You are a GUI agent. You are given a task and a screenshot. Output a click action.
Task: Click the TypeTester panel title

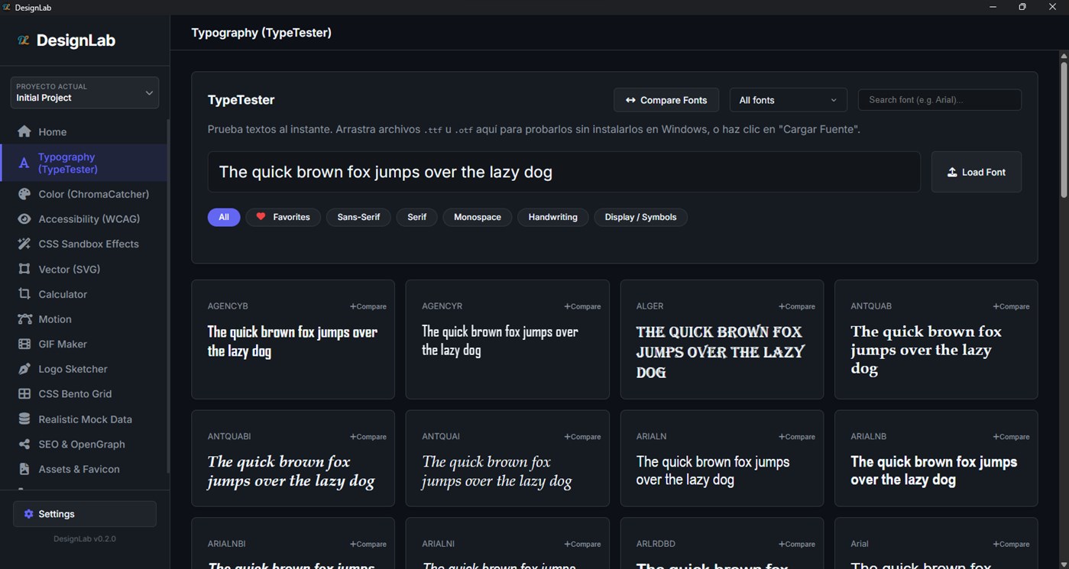click(x=241, y=100)
